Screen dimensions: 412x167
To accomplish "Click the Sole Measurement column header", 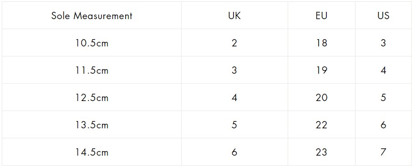I will click(x=92, y=16).
